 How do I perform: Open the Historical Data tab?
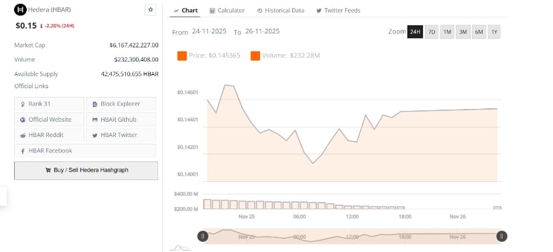pyautogui.click(x=281, y=11)
